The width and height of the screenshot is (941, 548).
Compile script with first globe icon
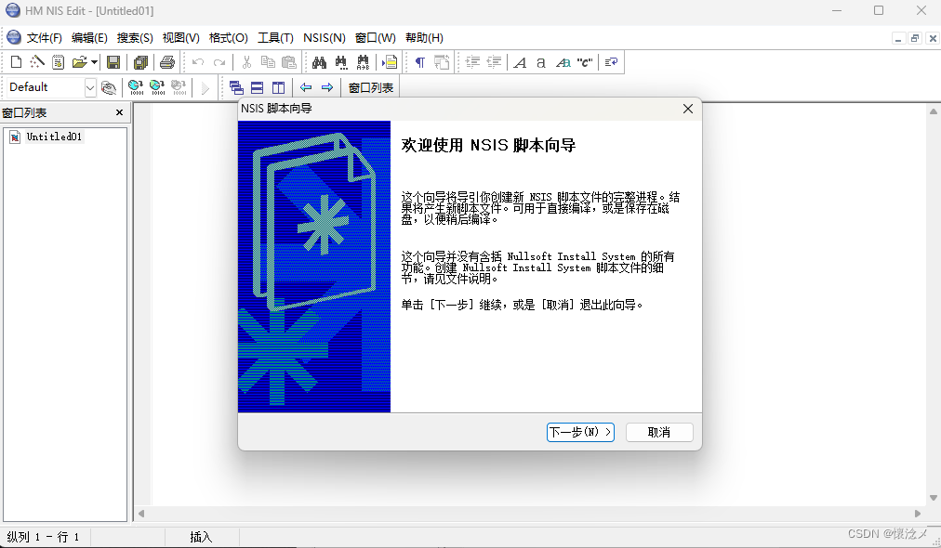tap(136, 87)
